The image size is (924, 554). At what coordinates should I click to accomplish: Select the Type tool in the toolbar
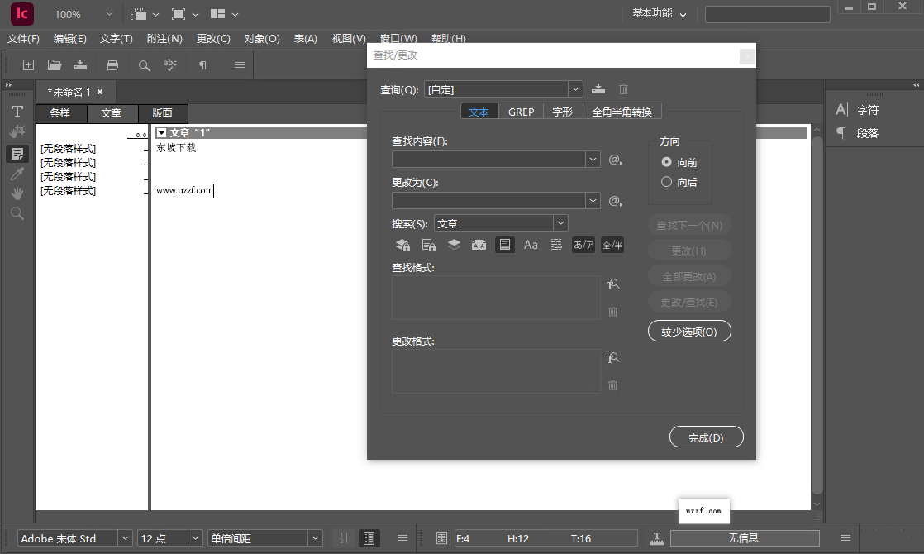pos(17,112)
